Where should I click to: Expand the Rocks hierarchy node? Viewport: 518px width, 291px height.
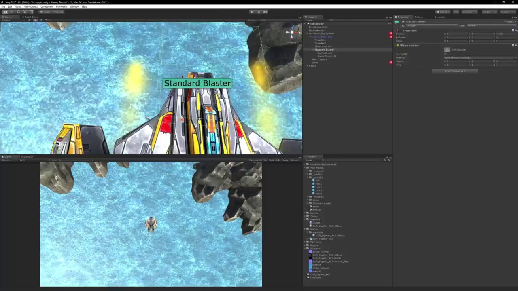click(307, 66)
